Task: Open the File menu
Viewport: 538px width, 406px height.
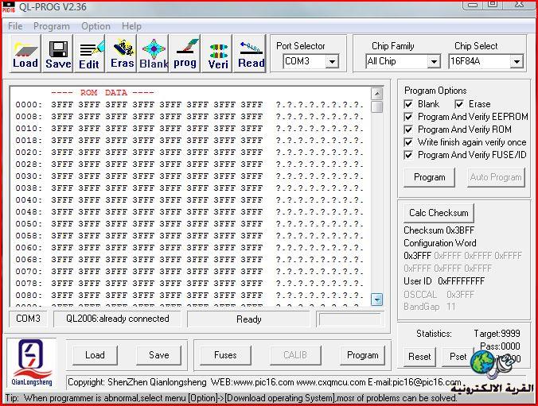Action: pos(15,26)
